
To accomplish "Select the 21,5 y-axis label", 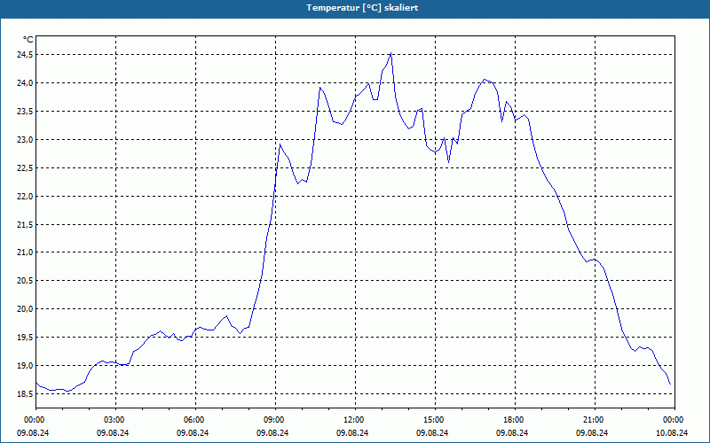I will point(25,225).
